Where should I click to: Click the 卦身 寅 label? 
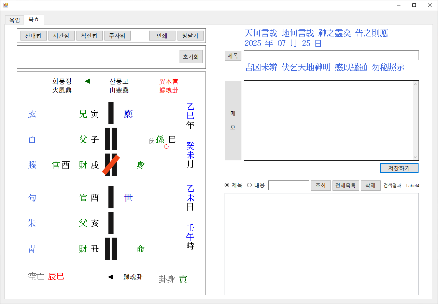tap(173, 279)
